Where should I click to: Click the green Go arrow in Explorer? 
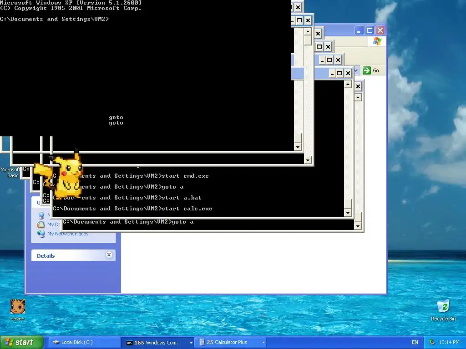367,70
